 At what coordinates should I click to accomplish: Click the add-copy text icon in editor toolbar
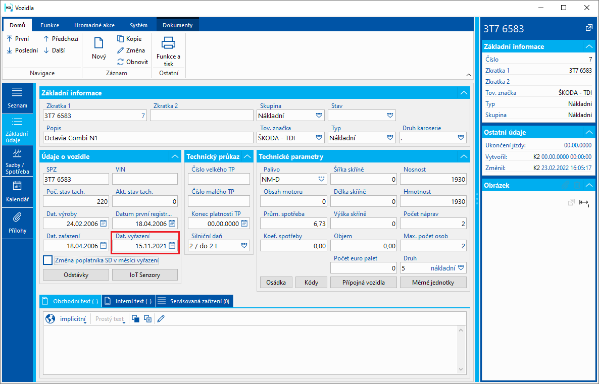pyautogui.click(x=148, y=319)
